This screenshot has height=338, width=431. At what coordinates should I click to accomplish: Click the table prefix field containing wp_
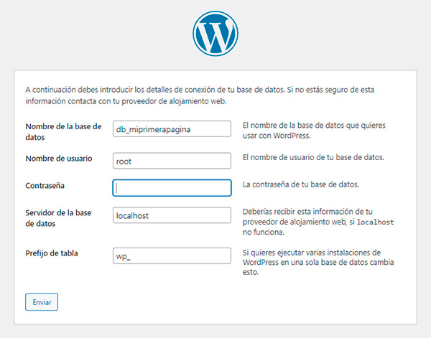pyautogui.click(x=172, y=256)
